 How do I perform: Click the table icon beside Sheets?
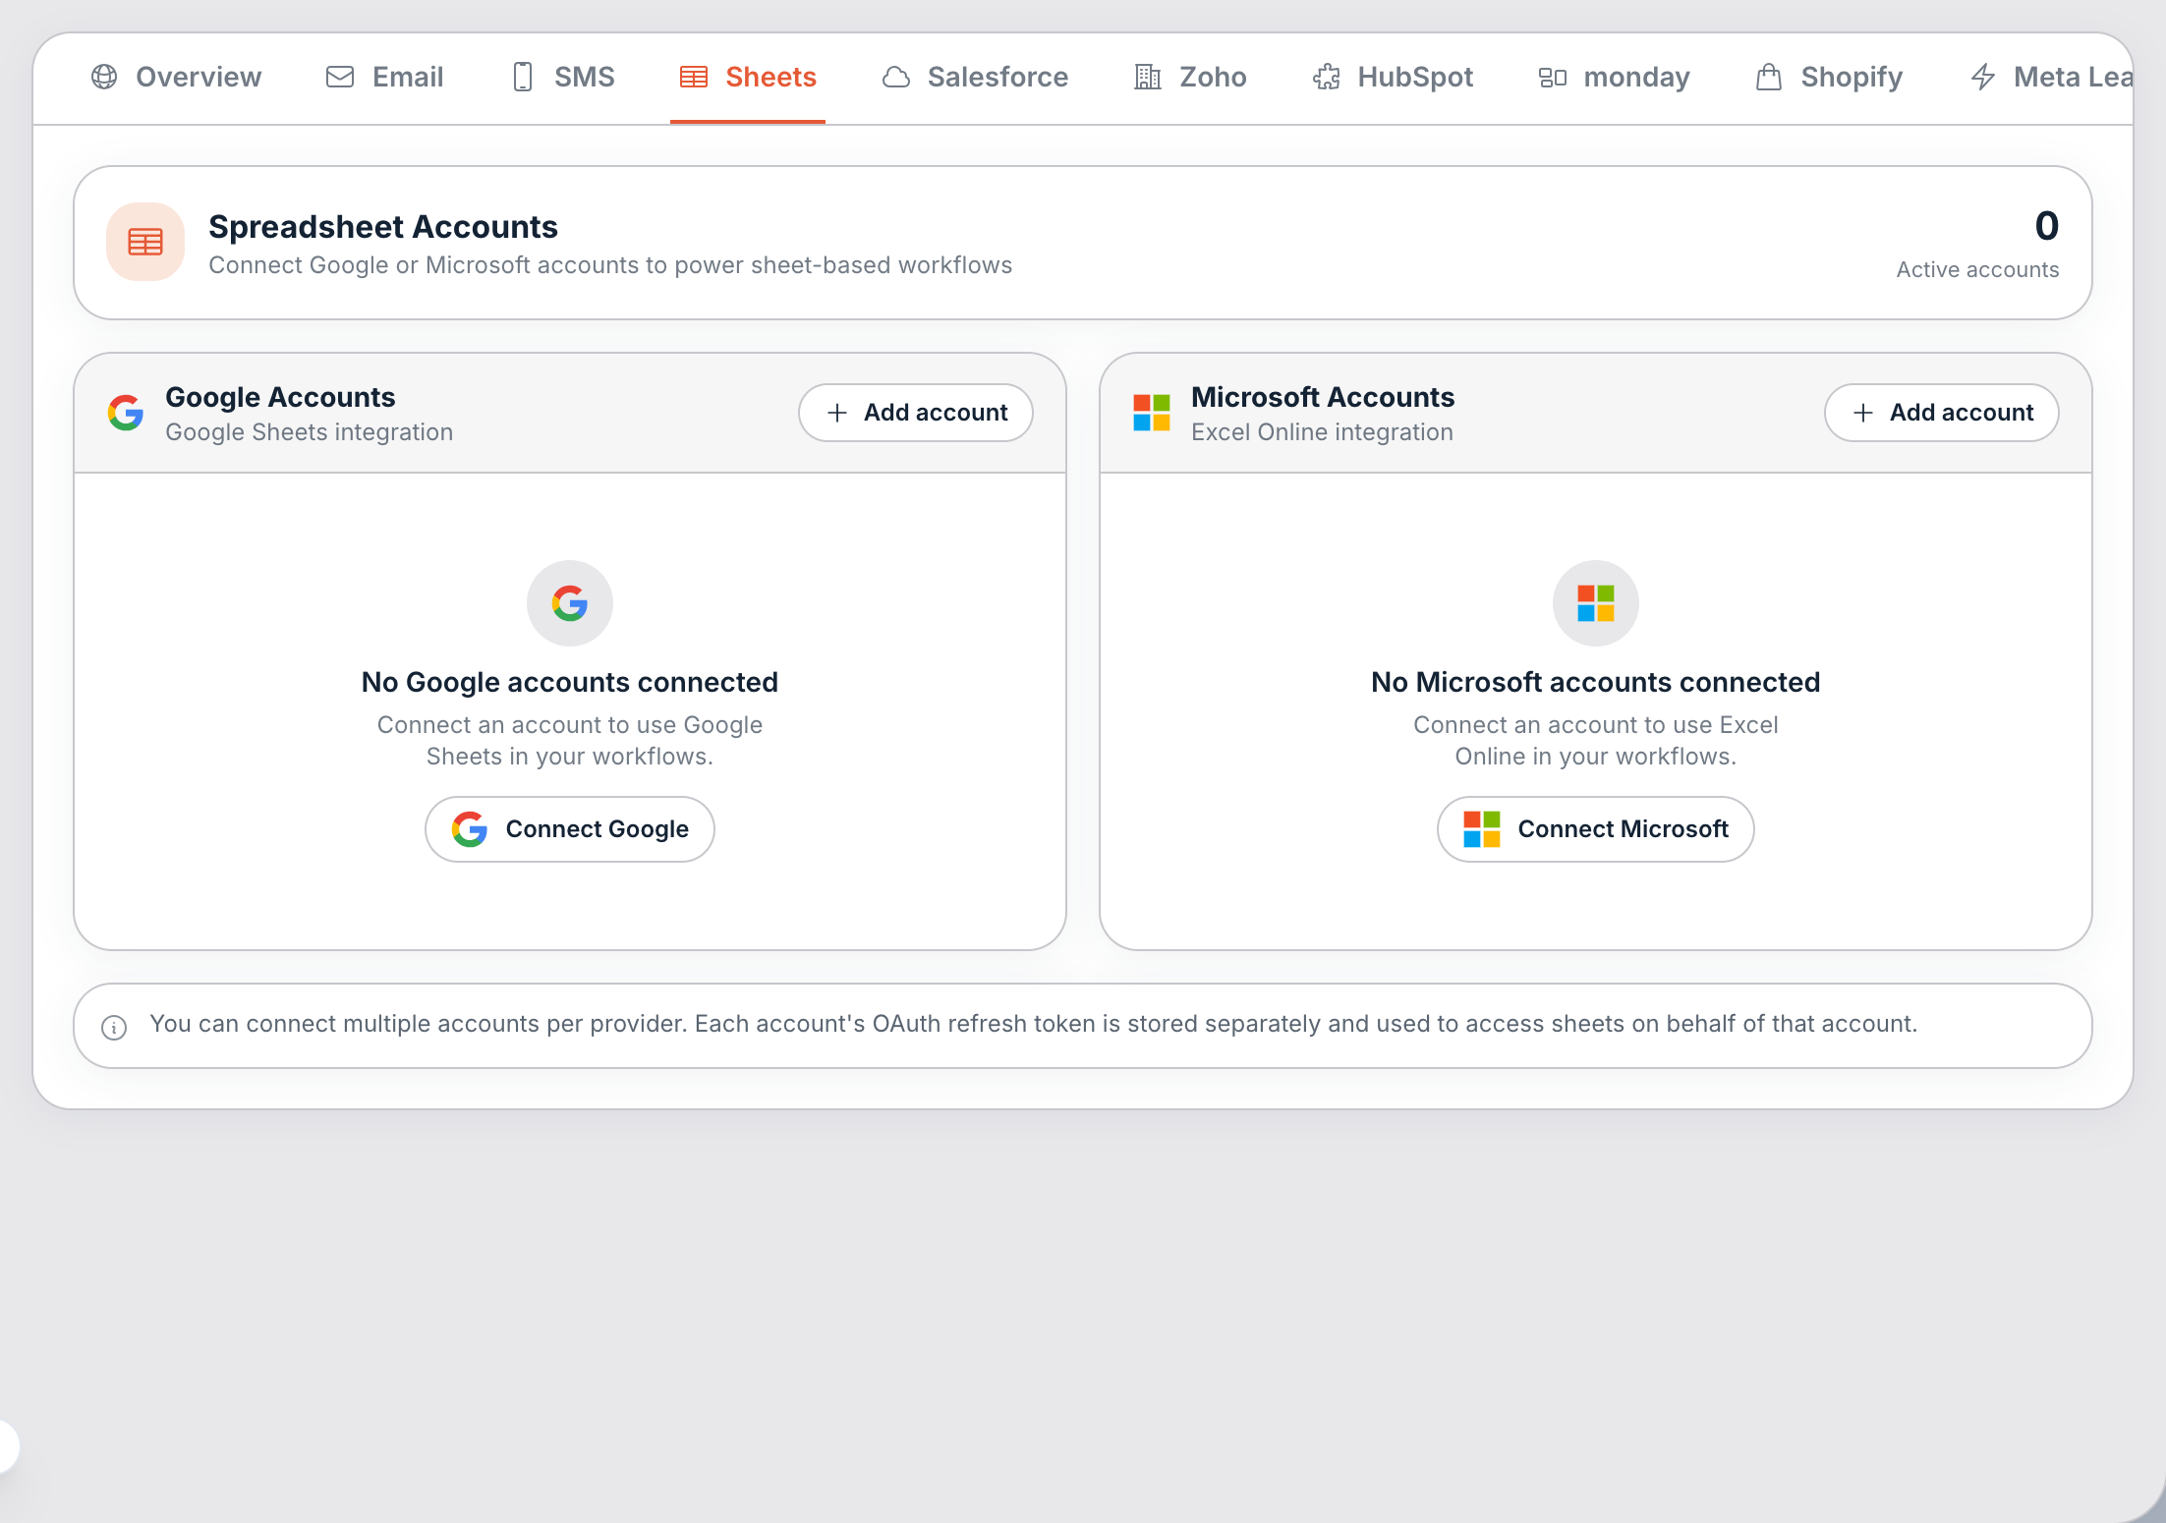click(694, 77)
